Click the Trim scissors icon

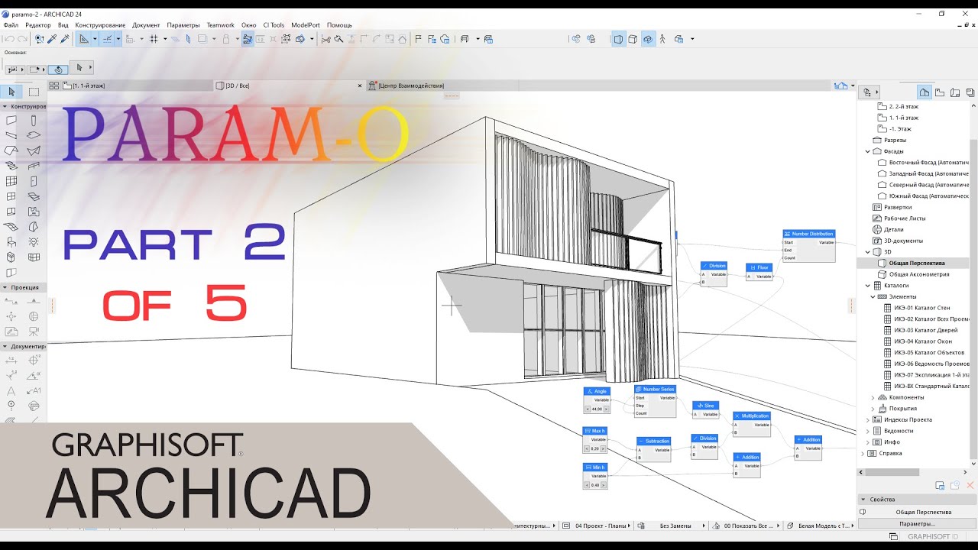point(326,39)
